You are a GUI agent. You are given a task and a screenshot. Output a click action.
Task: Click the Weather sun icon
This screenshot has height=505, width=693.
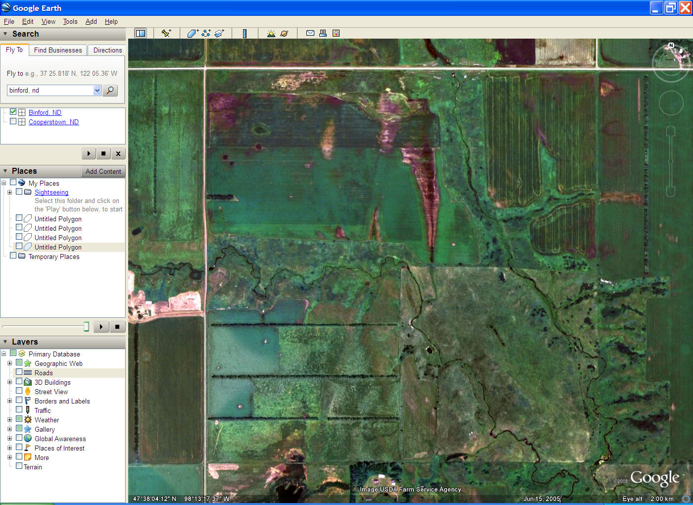(28, 420)
